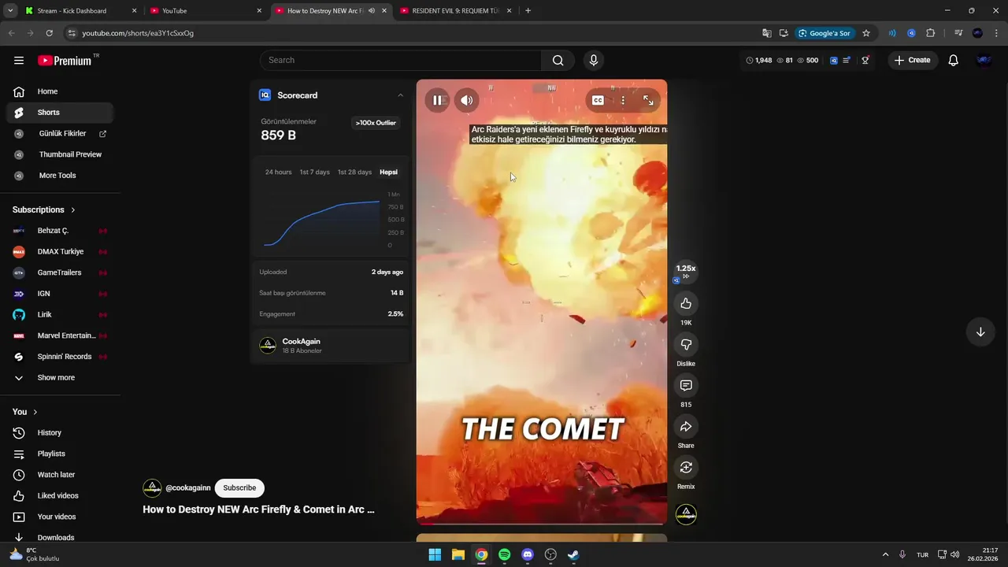Expand the Subscriptions section
1008x567 pixels.
pos(44,209)
